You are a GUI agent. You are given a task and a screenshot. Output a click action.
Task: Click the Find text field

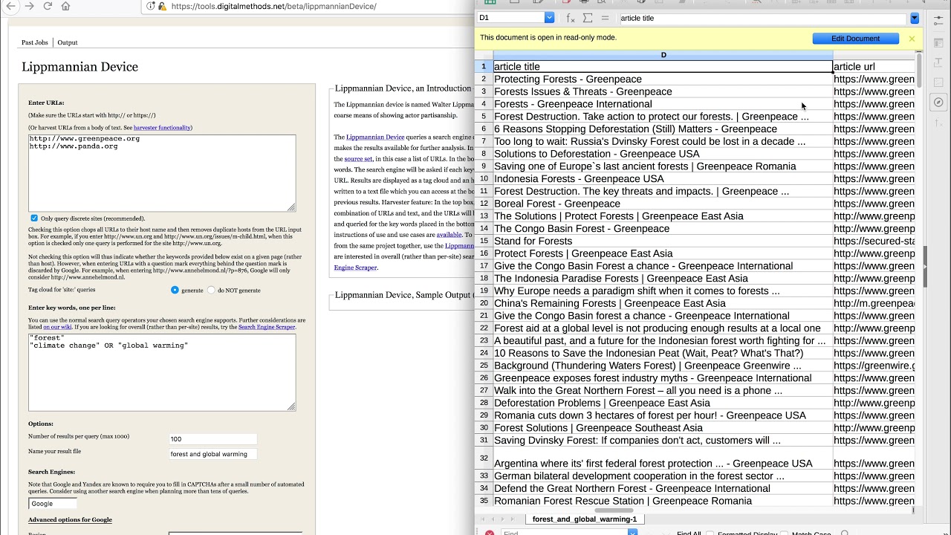(x=564, y=533)
